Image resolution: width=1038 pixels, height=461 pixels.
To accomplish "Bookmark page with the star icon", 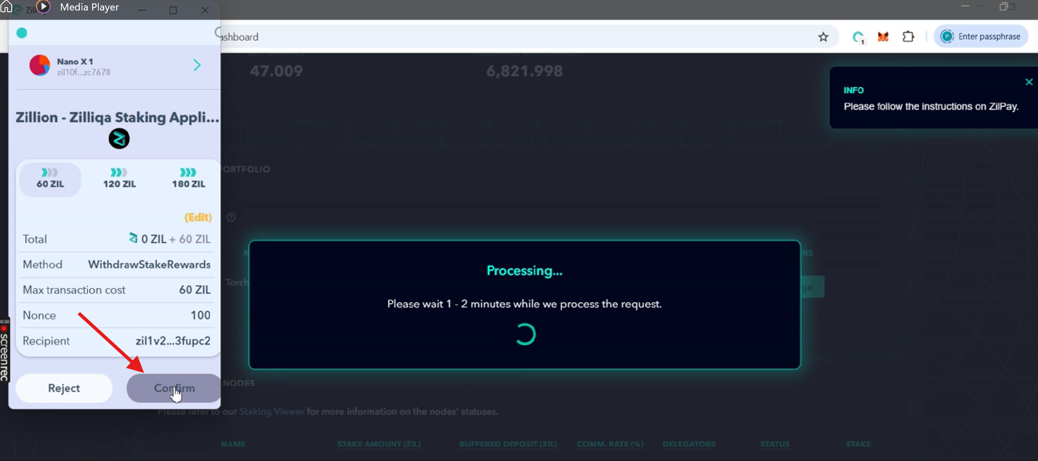I will 823,37.
